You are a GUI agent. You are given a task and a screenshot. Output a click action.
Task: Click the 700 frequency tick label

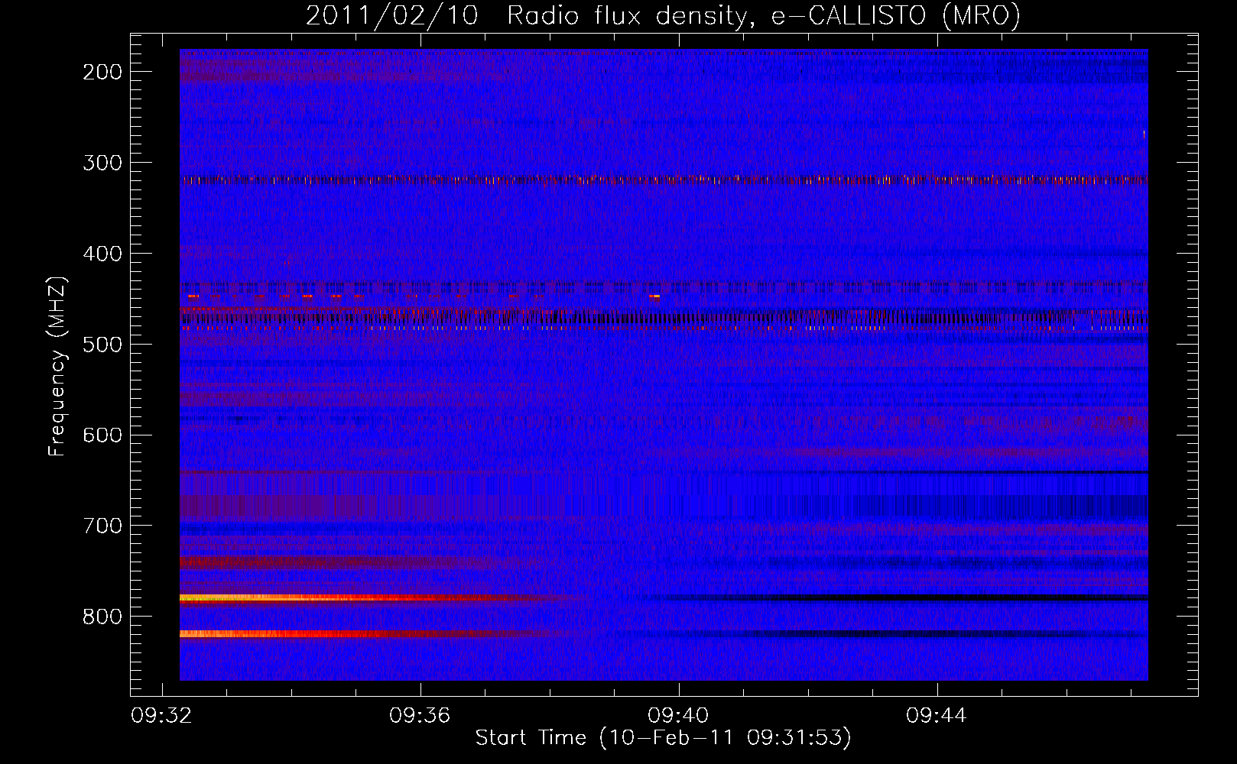(x=102, y=526)
